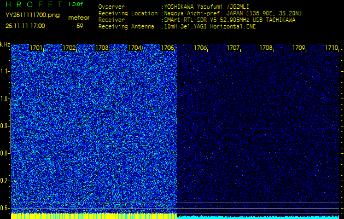Click the 1710 time marker
Viewport: 344px width, 219px height.
(x=331, y=48)
